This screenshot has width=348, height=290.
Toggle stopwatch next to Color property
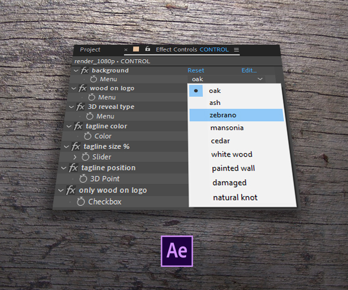pyautogui.click(x=88, y=136)
